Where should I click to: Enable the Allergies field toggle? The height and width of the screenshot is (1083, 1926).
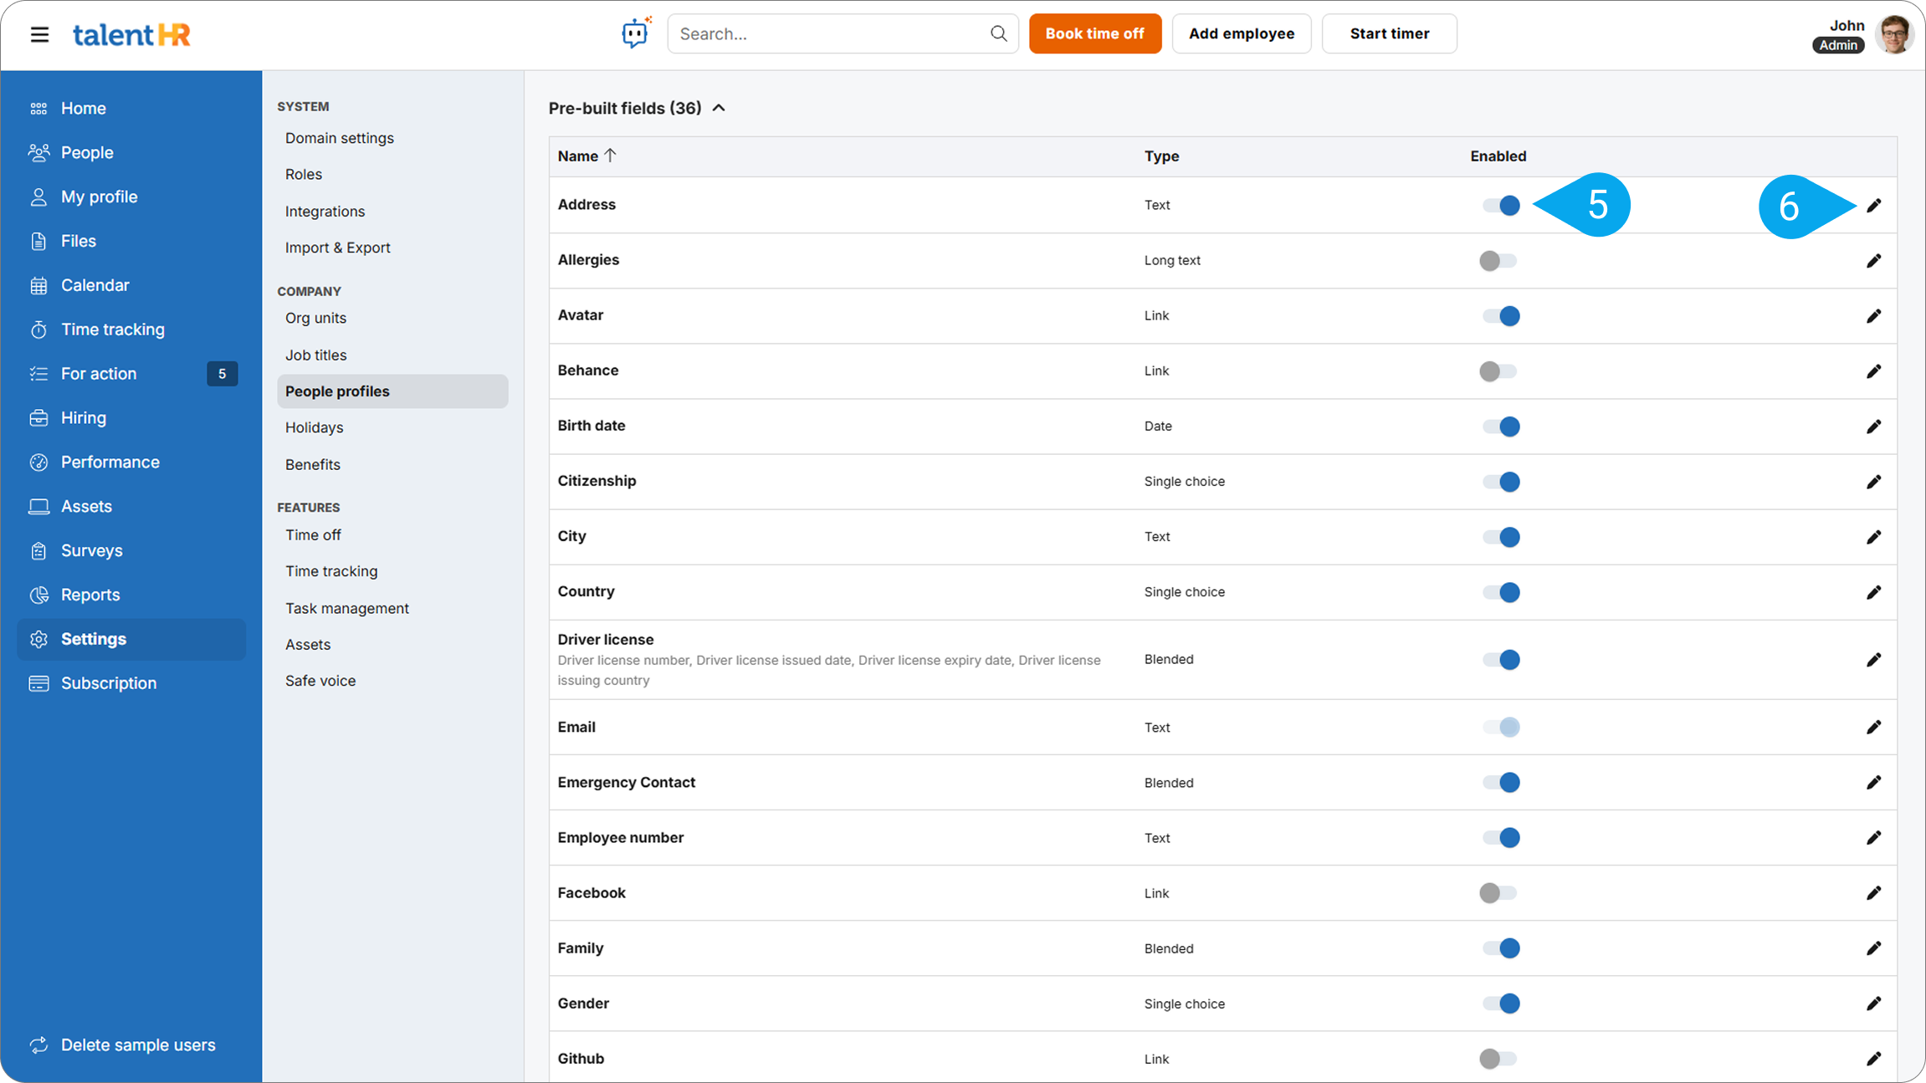click(x=1498, y=261)
